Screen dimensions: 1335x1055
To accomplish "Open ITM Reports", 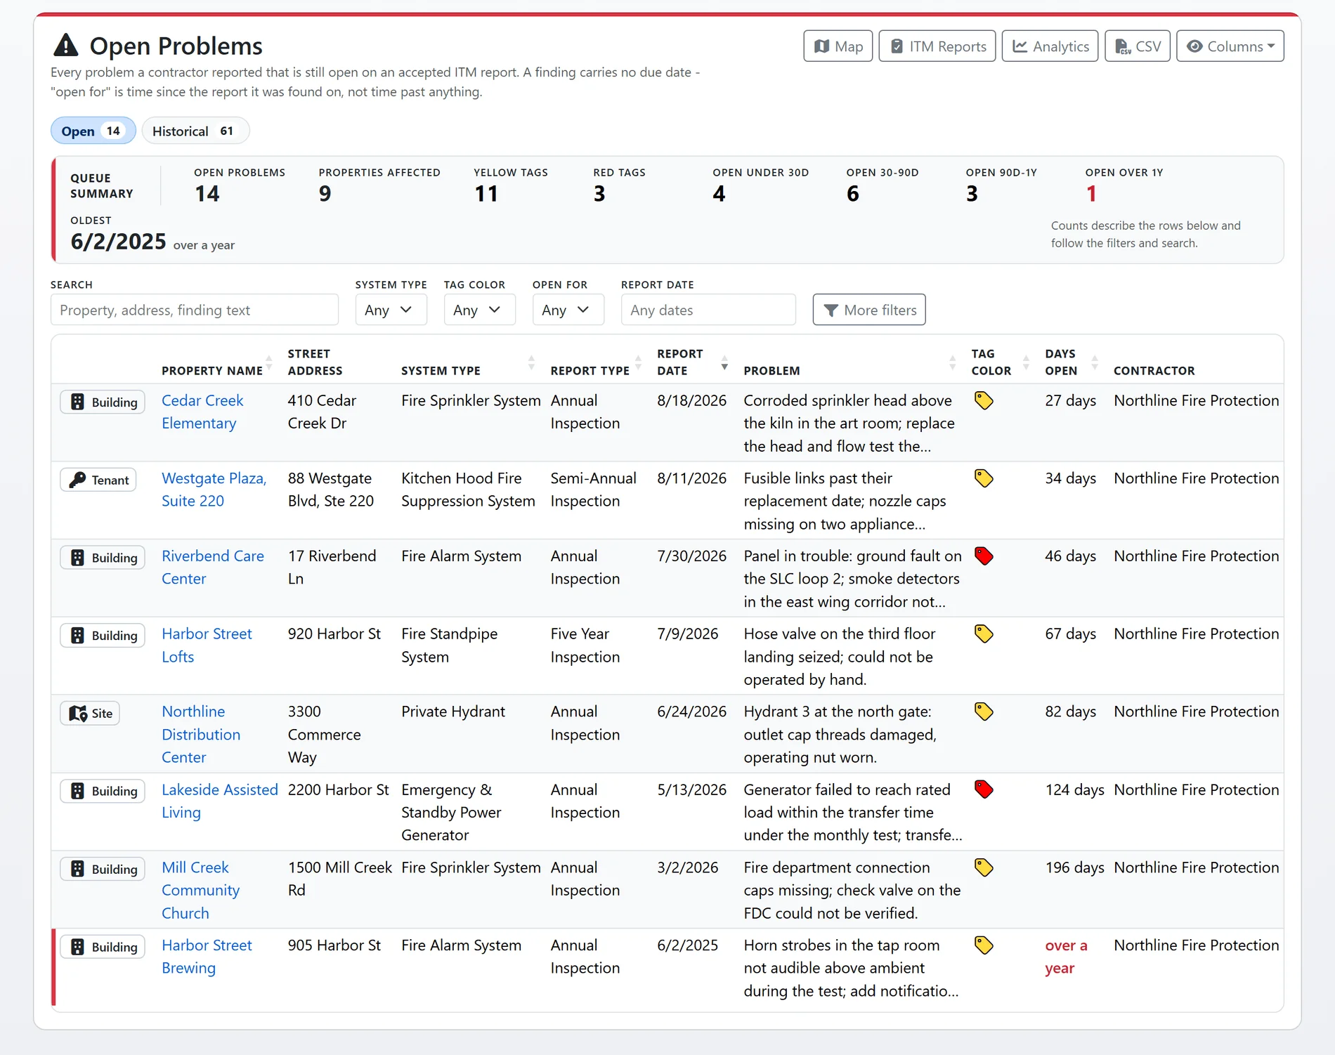I will tap(937, 46).
